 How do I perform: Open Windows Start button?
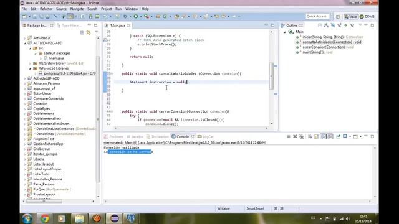click(x=27, y=218)
